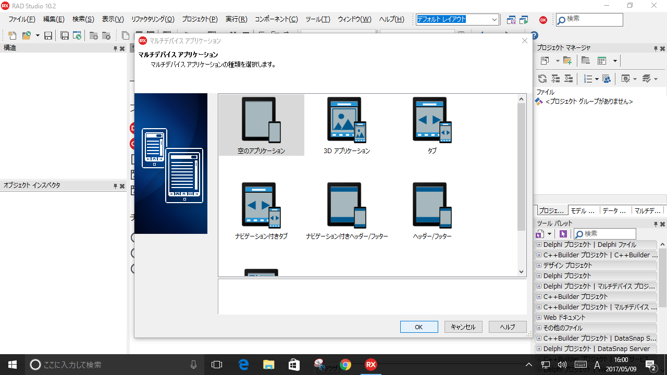Open the ウィンドウ(W) menu
Screen dimensions: 667x375
click(x=355, y=19)
